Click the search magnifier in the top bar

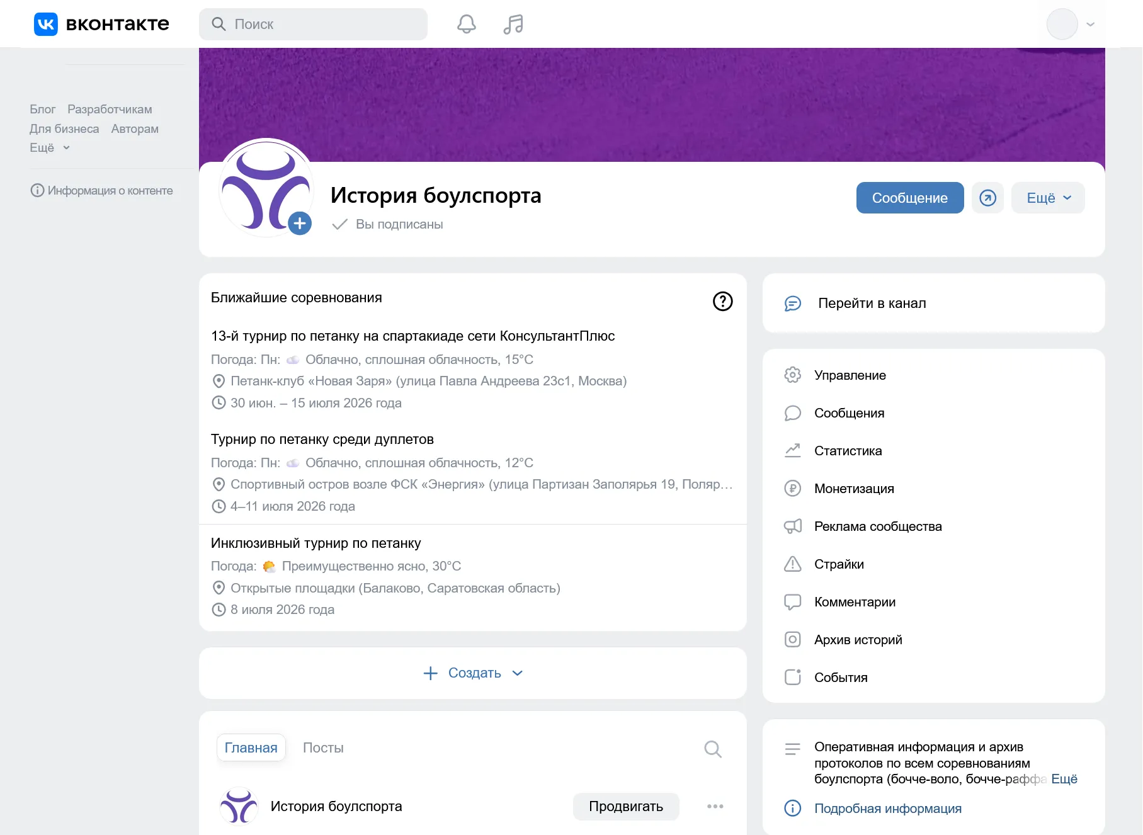tap(219, 24)
